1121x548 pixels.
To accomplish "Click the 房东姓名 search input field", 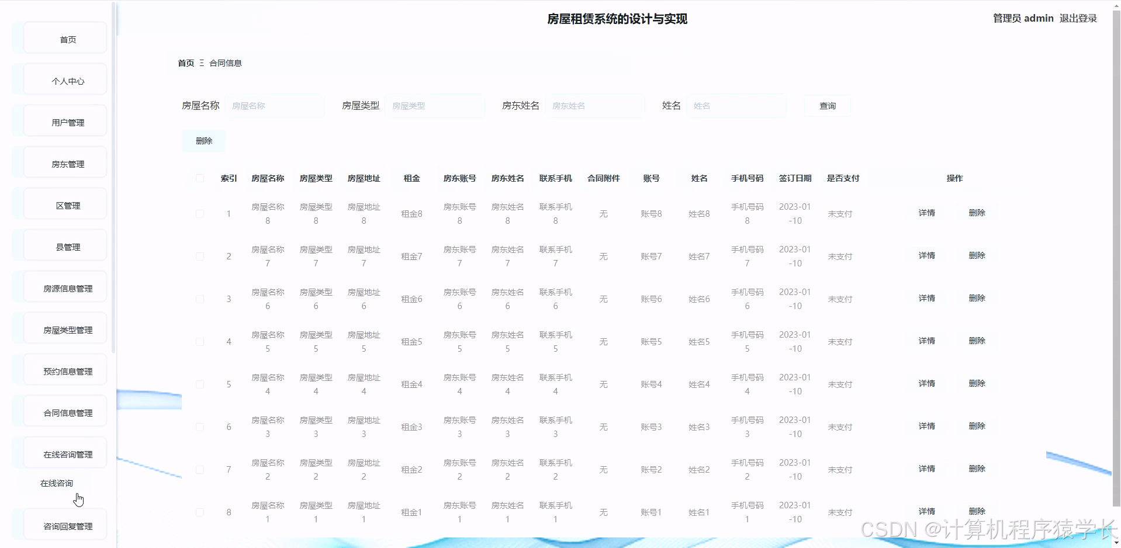I will (x=594, y=106).
